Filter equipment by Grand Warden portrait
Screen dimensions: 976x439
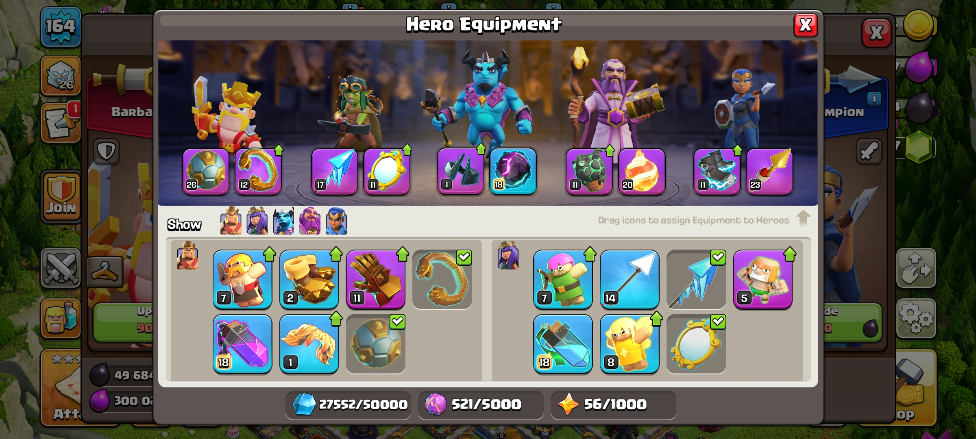point(310,221)
